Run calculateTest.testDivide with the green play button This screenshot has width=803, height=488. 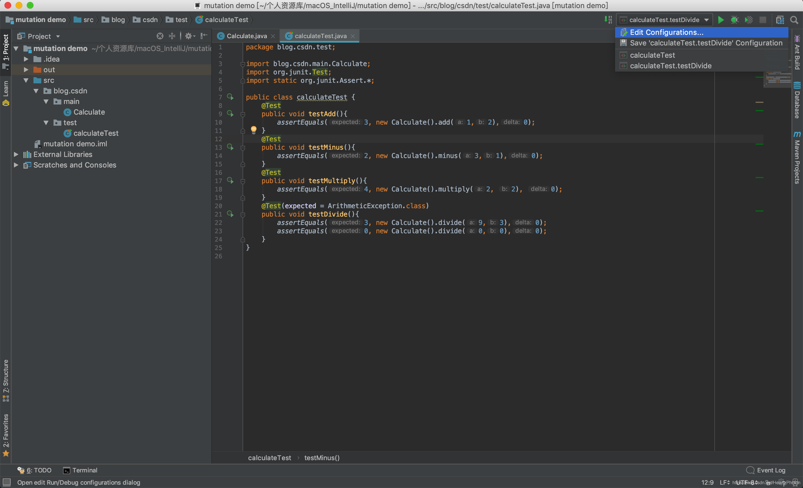(720, 20)
